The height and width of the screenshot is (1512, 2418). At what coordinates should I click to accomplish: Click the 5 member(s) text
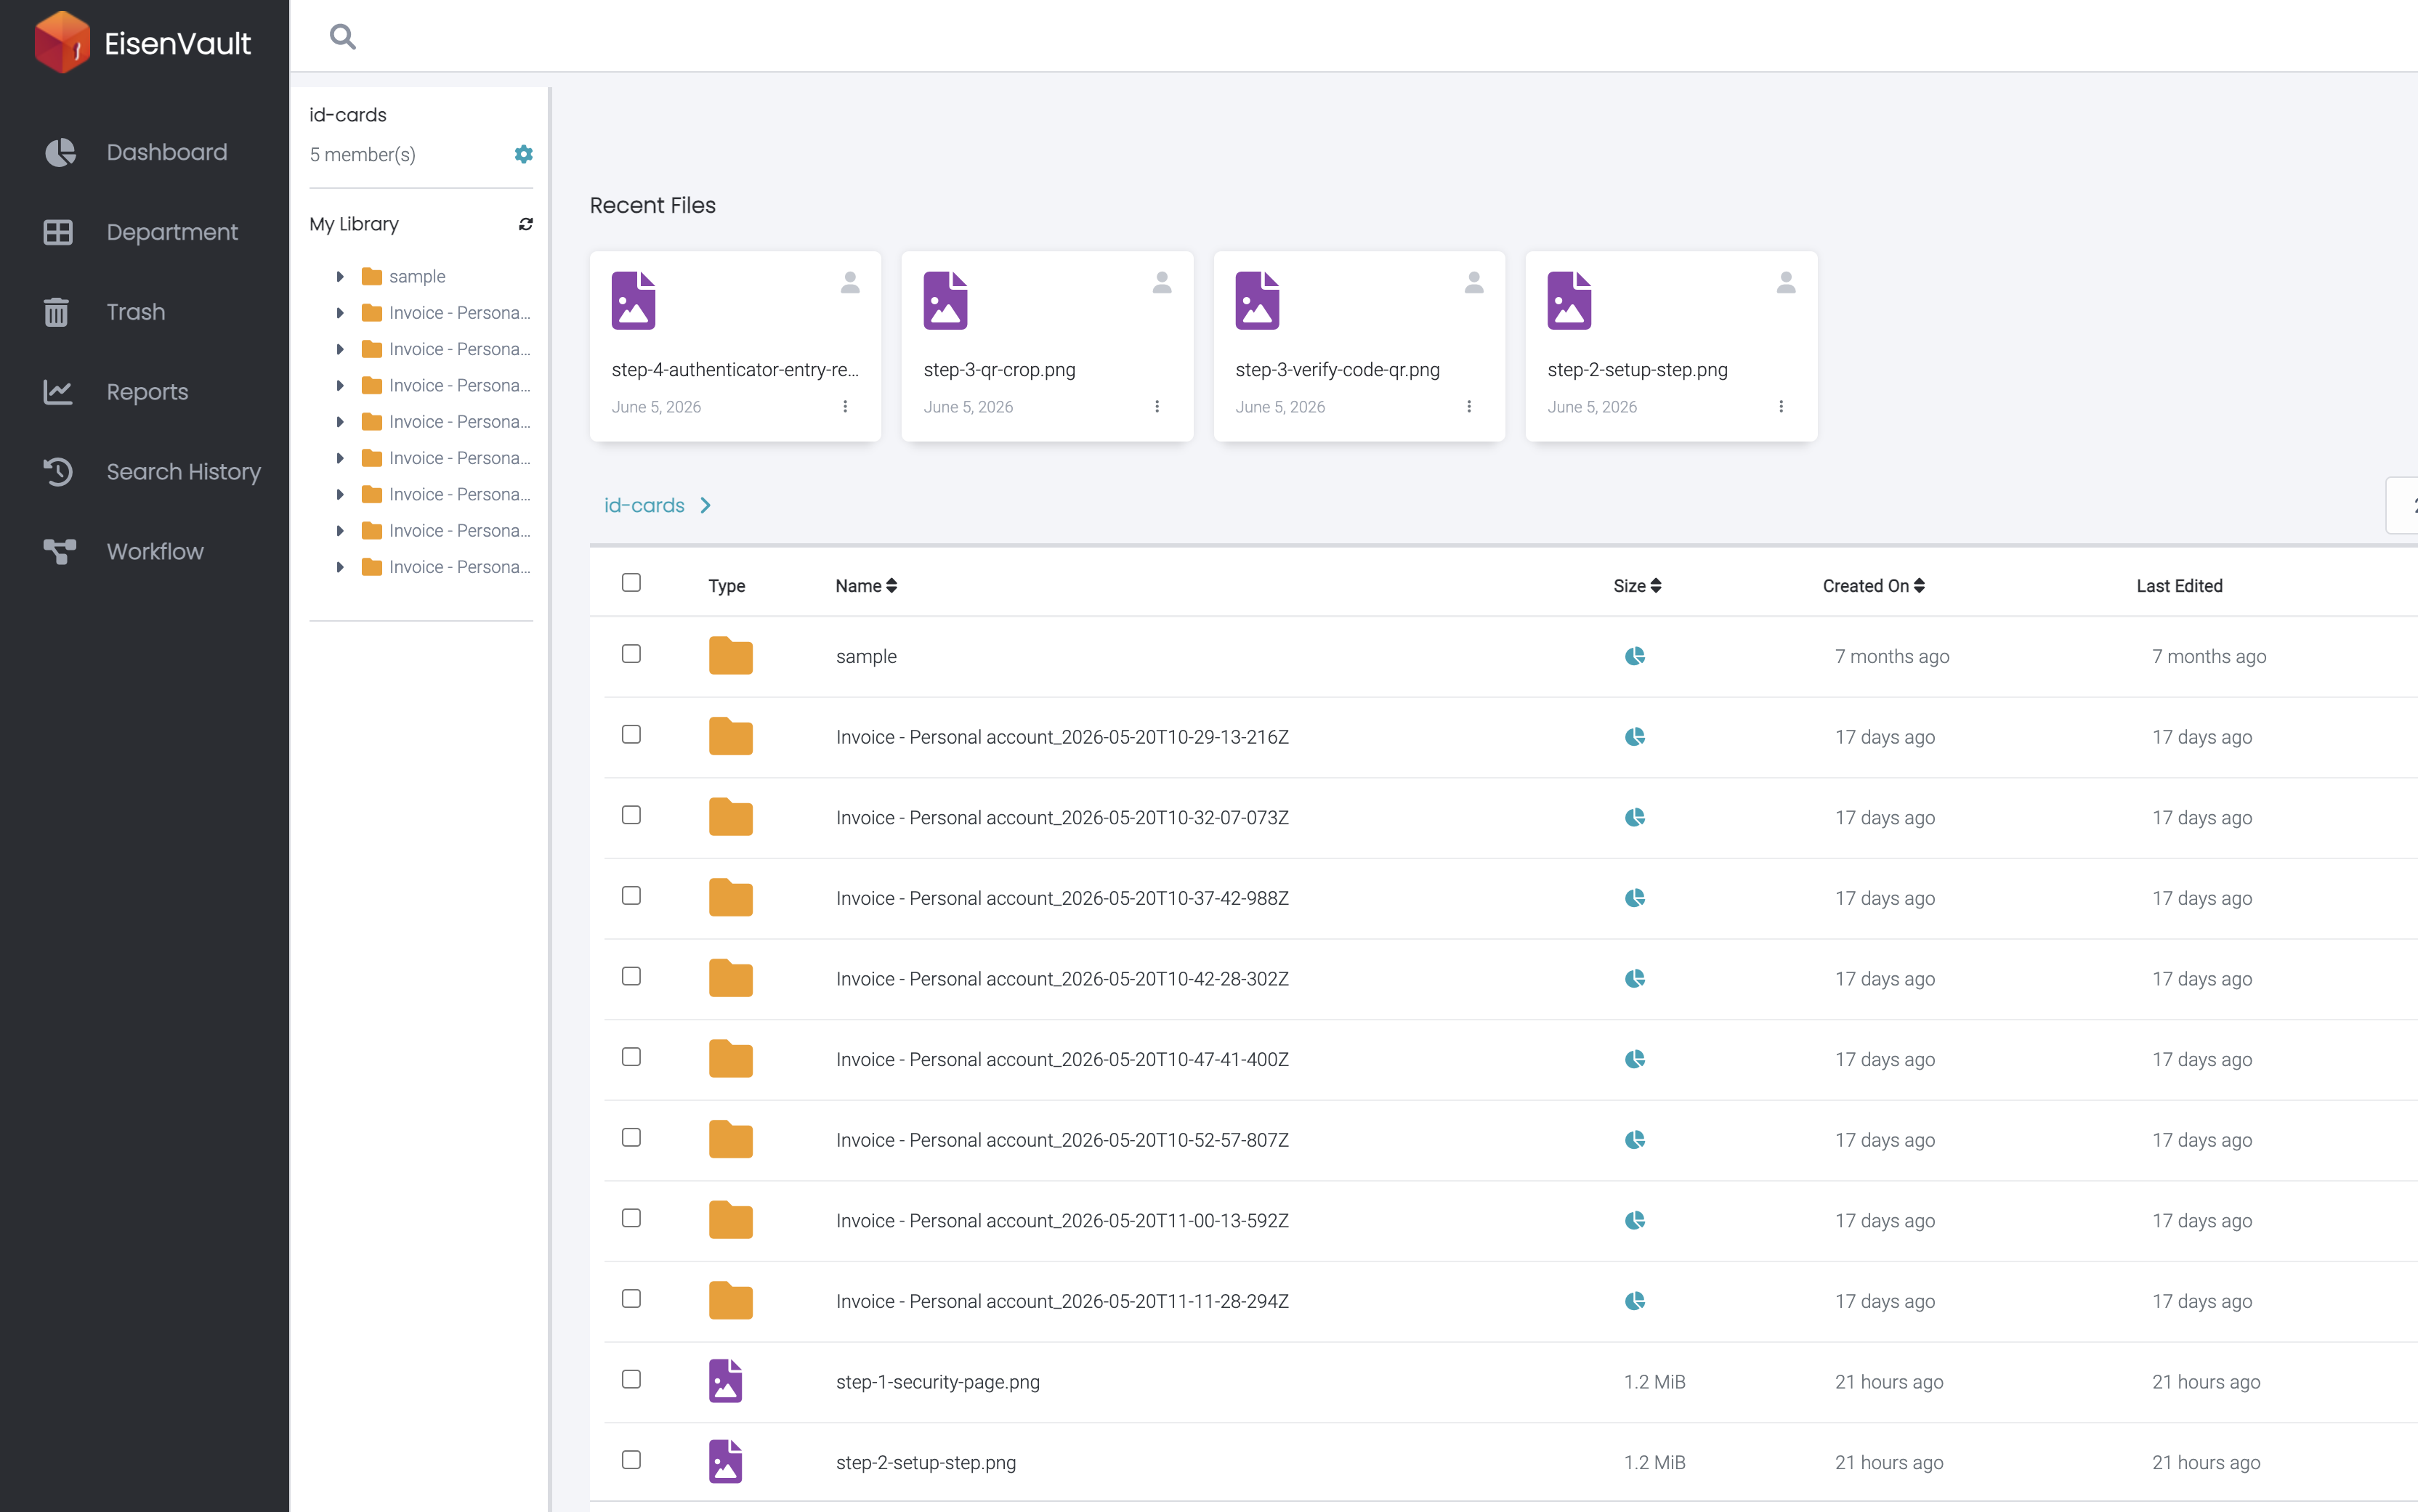(362, 155)
